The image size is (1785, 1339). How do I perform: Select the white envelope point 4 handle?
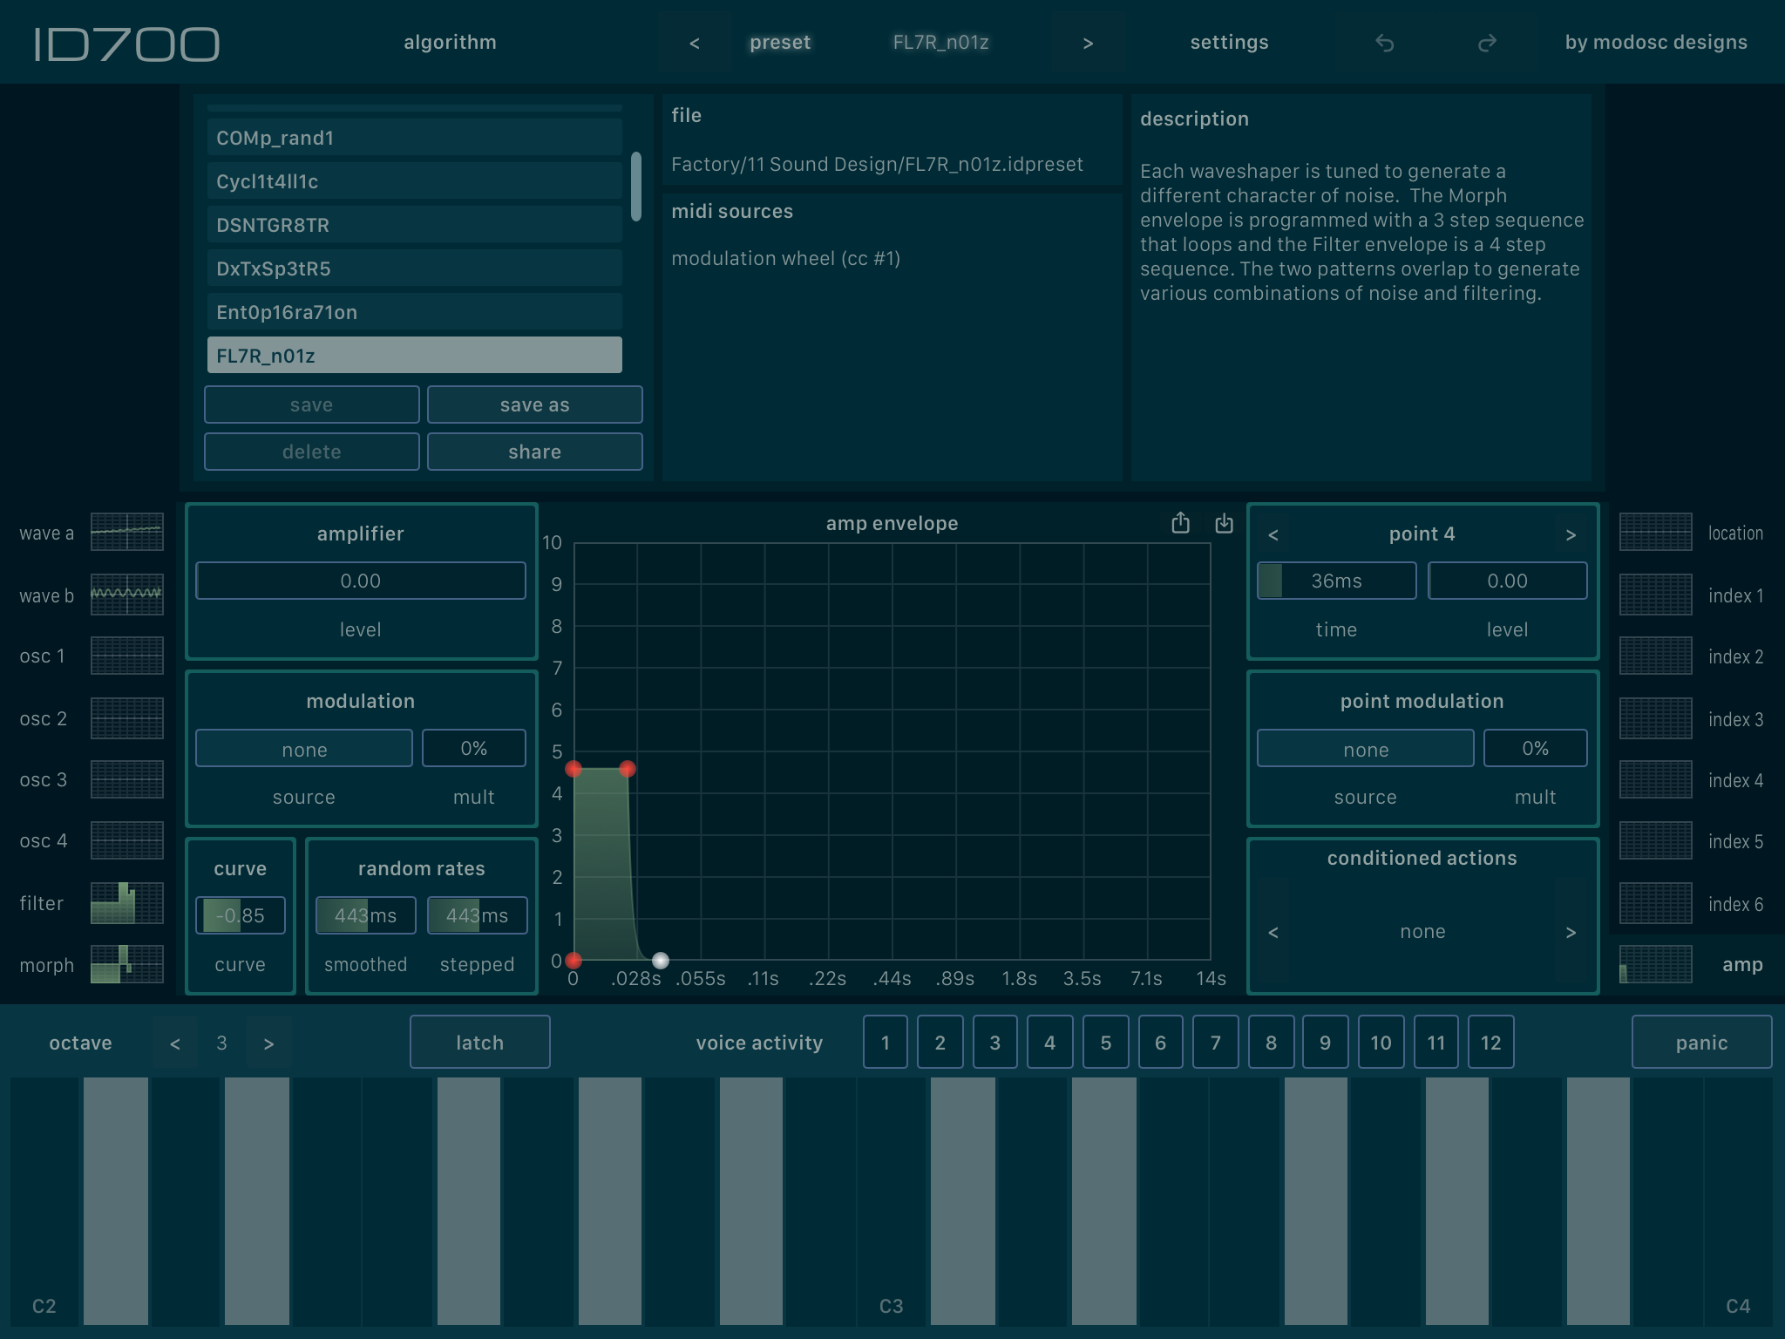[661, 961]
